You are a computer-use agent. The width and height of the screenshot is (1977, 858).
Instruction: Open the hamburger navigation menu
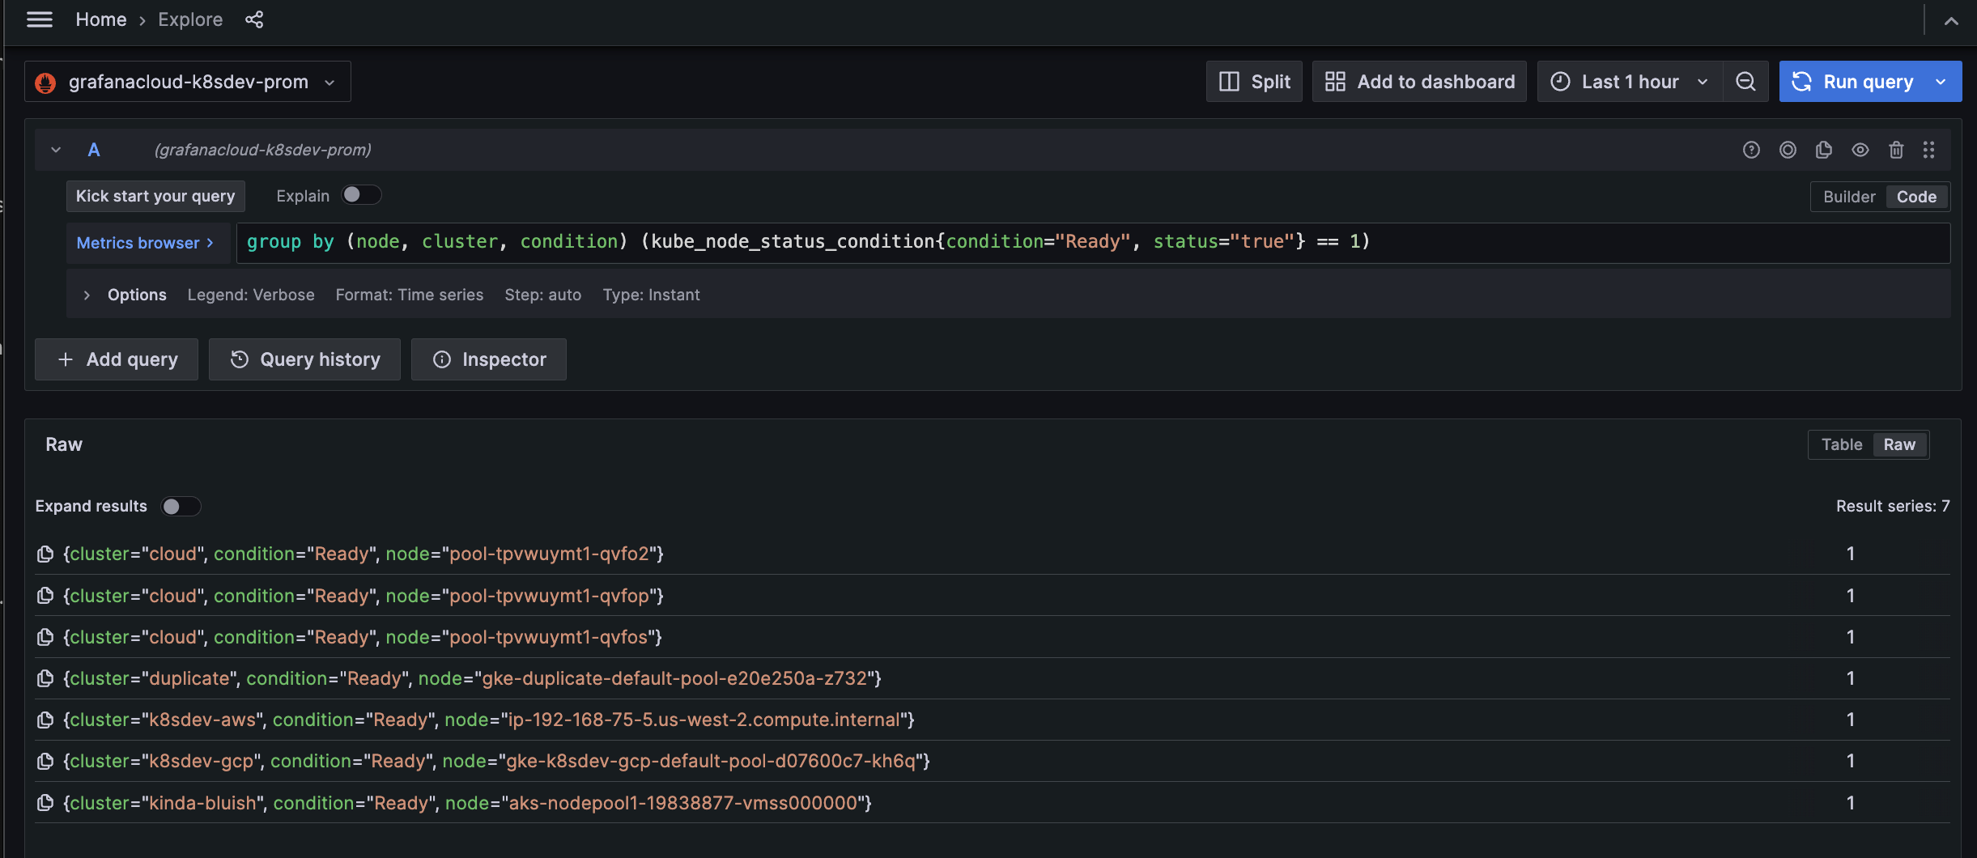pos(39,19)
